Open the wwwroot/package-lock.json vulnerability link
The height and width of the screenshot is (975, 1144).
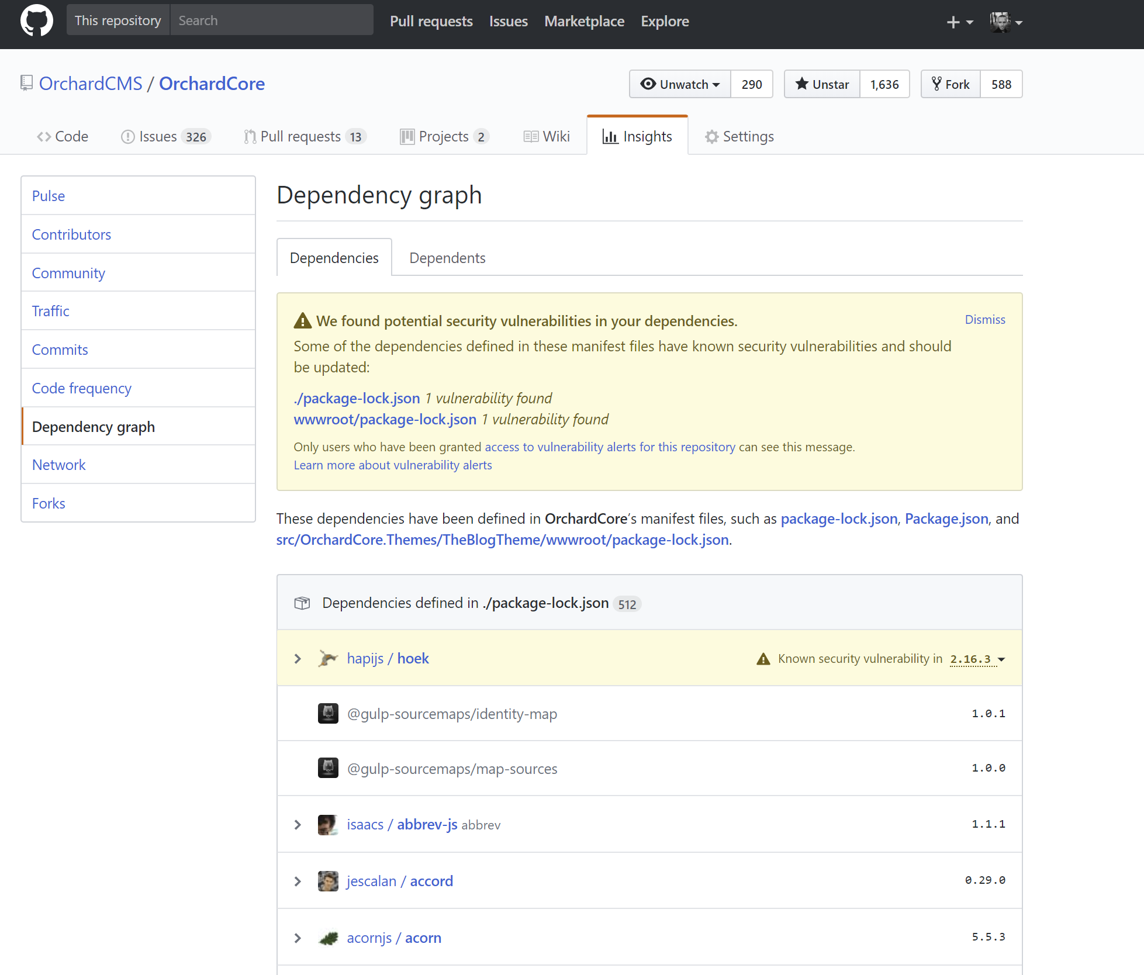[385, 419]
